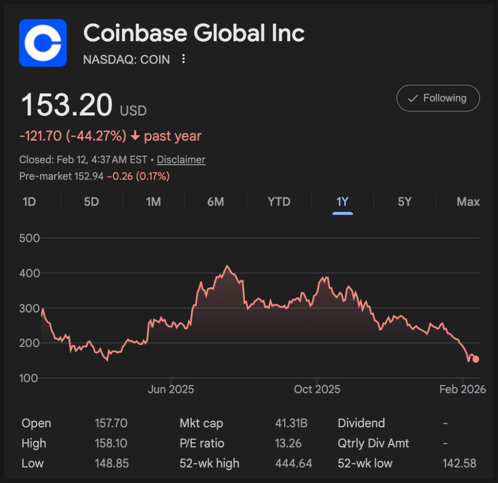Viewport: 498px width, 483px height.
Task: View the 5Y price history
Action: click(405, 202)
